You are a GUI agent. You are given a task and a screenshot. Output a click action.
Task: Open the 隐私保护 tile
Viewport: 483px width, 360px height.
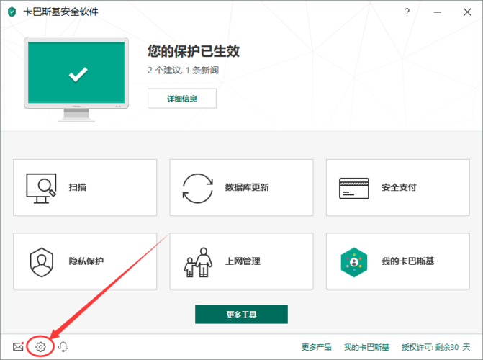[85, 261]
